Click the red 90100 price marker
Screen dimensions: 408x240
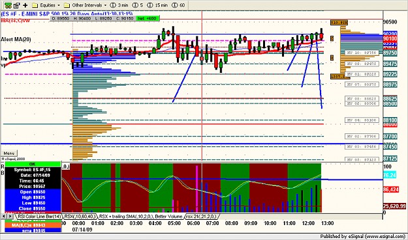[390, 38]
